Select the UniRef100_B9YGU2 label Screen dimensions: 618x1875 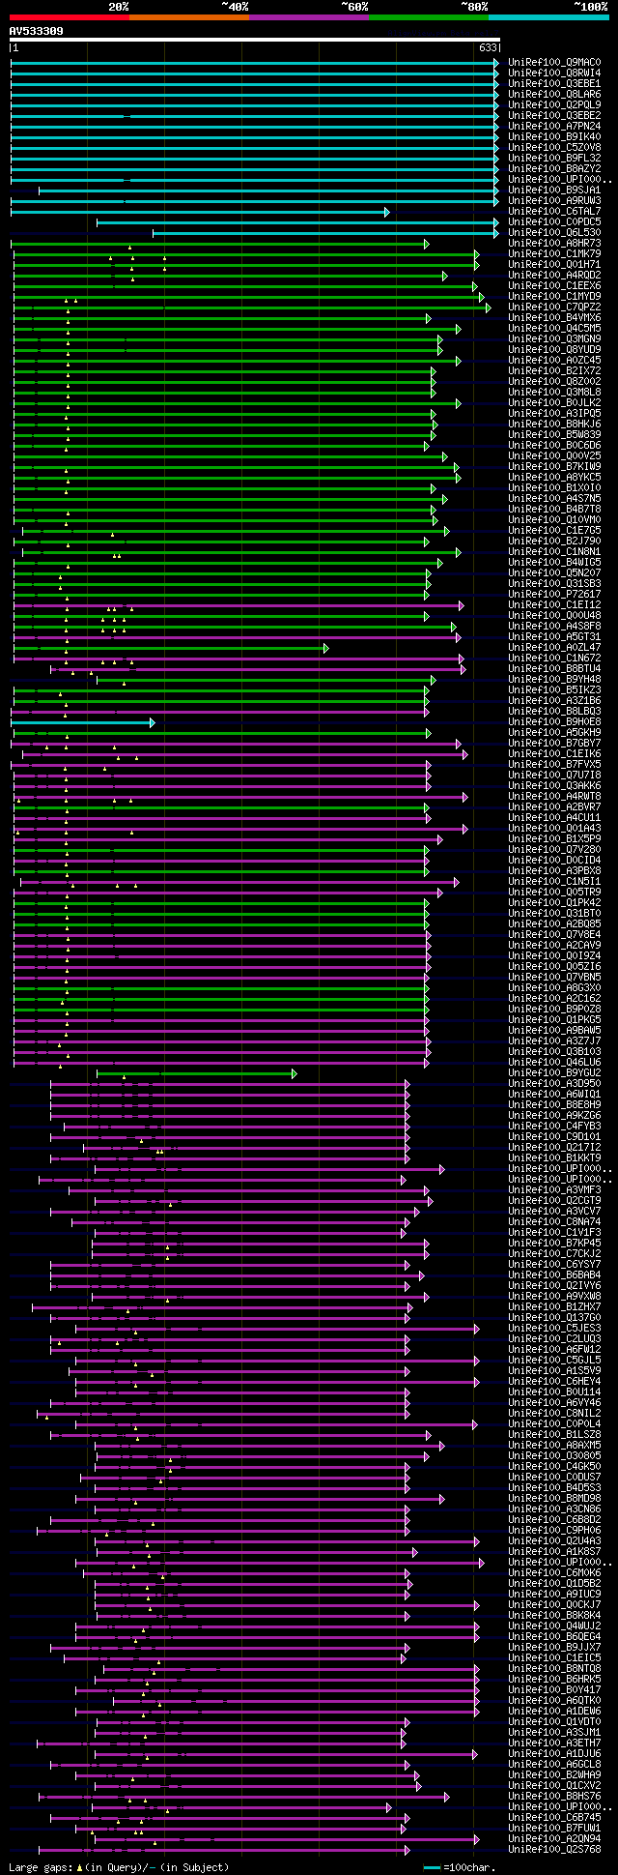[x=554, y=1073]
